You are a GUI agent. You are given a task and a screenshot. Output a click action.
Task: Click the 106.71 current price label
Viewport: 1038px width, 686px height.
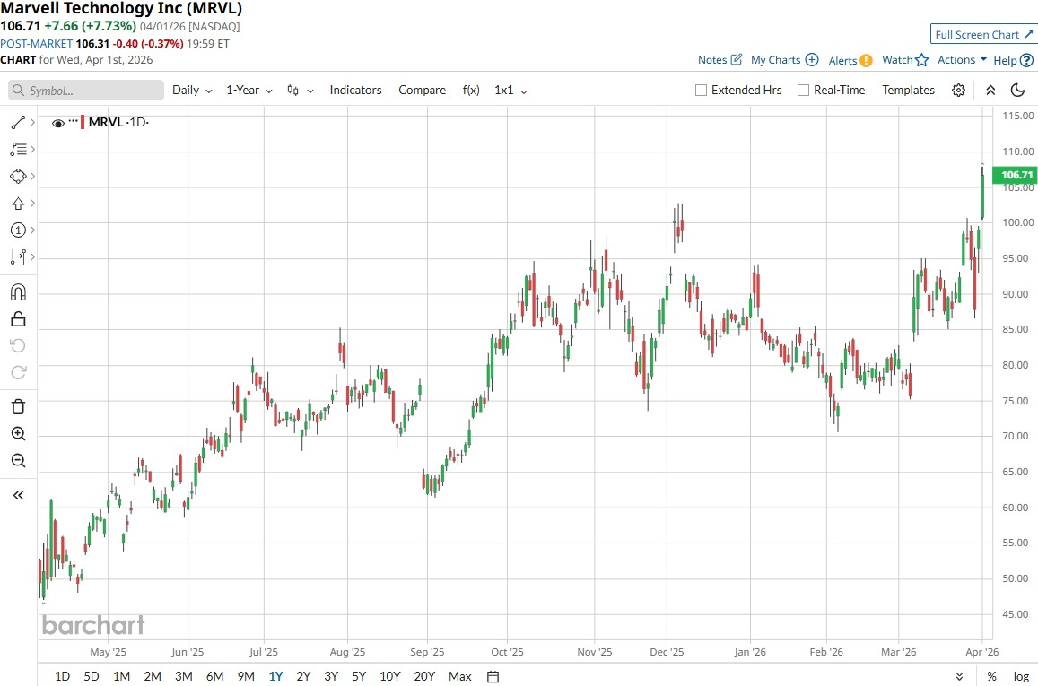point(1016,175)
